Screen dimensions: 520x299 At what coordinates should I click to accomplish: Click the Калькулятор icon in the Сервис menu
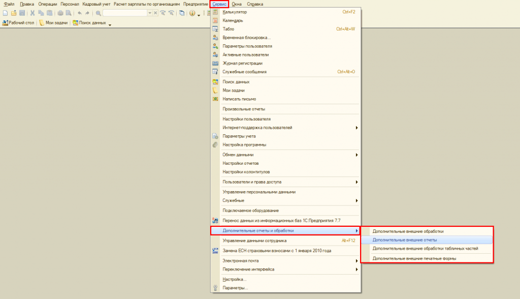pos(215,12)
